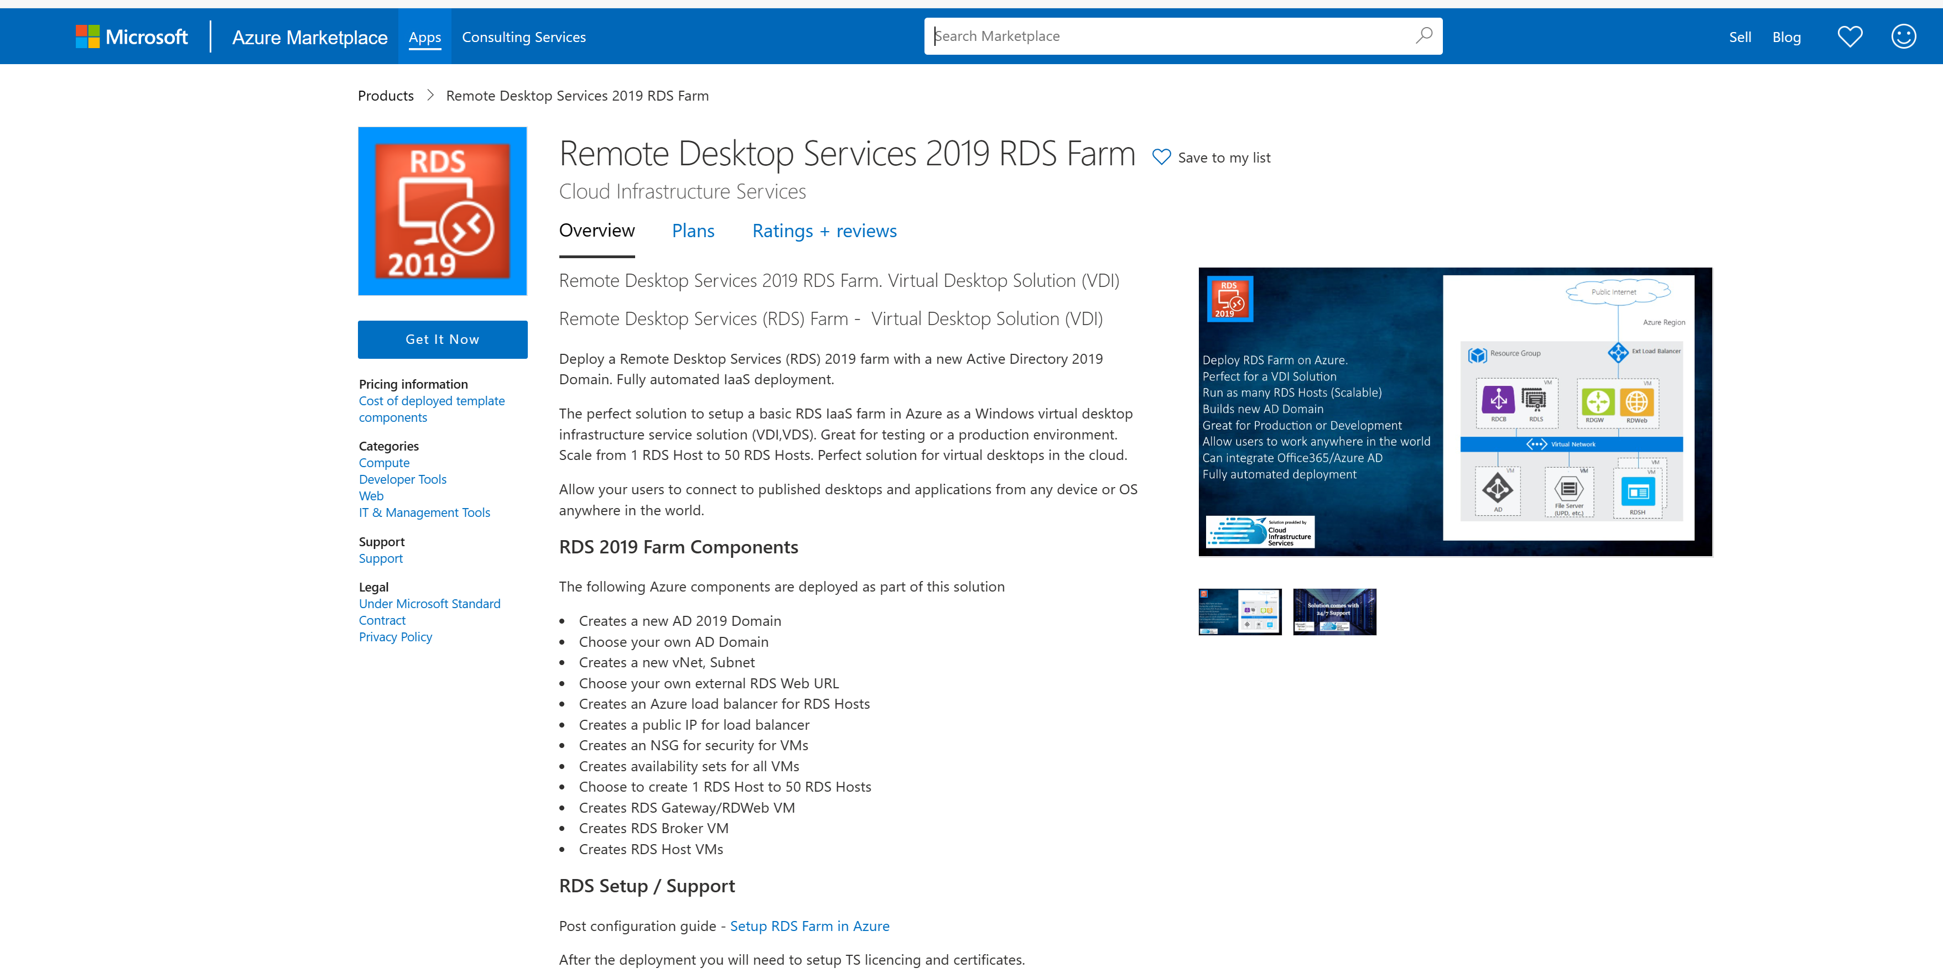Switch to Ratings + reviews tab
This screenshot has height=973, width=1943.
(x=824, y=231)
